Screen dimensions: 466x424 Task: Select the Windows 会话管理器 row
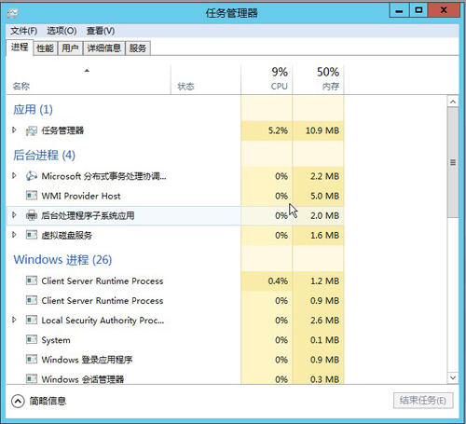pos(175,379)
